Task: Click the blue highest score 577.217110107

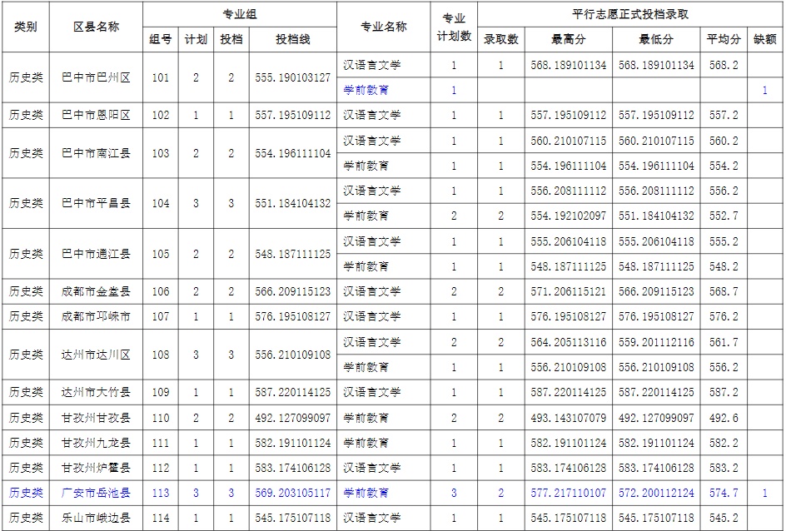Action: pyautogui.click(x=569, y=493)
